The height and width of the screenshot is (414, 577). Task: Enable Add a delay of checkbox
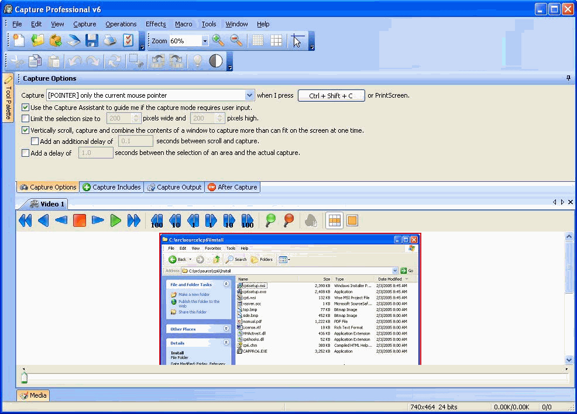[25, 153]
